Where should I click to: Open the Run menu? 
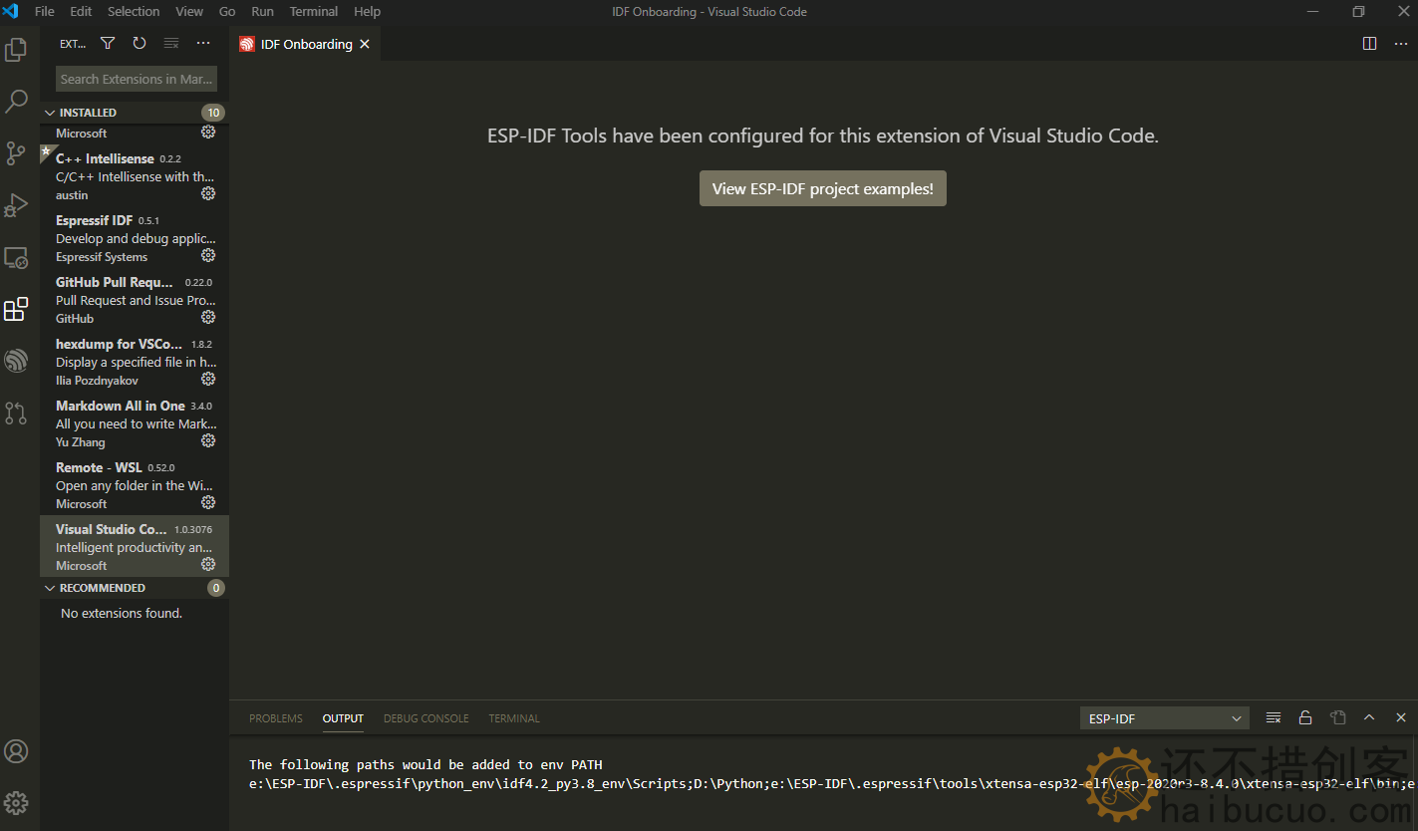pos(262,12)
